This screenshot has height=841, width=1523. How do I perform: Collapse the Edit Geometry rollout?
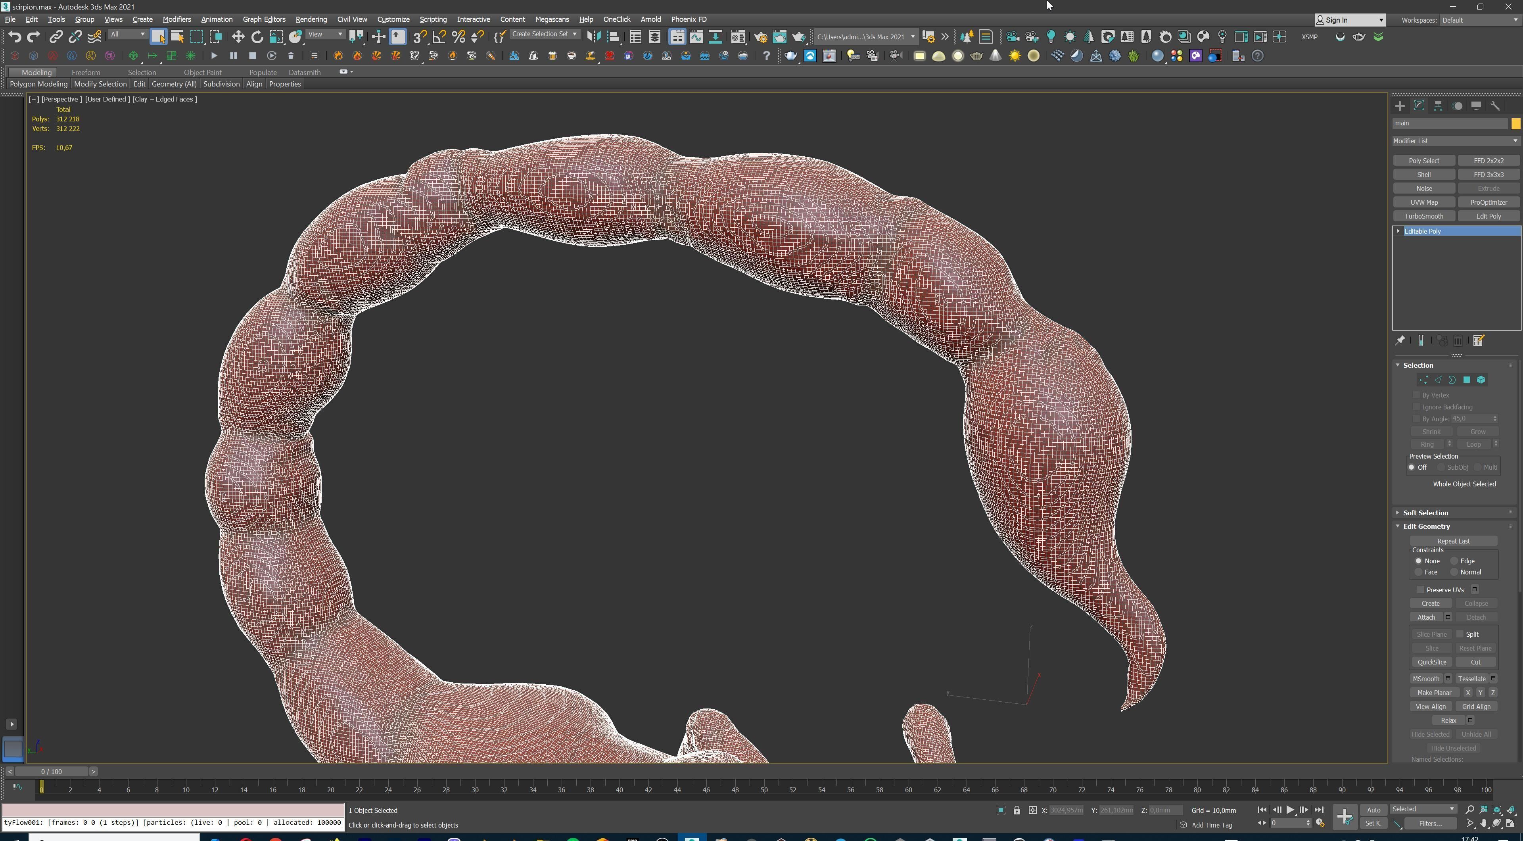(x=1426, y=526)
